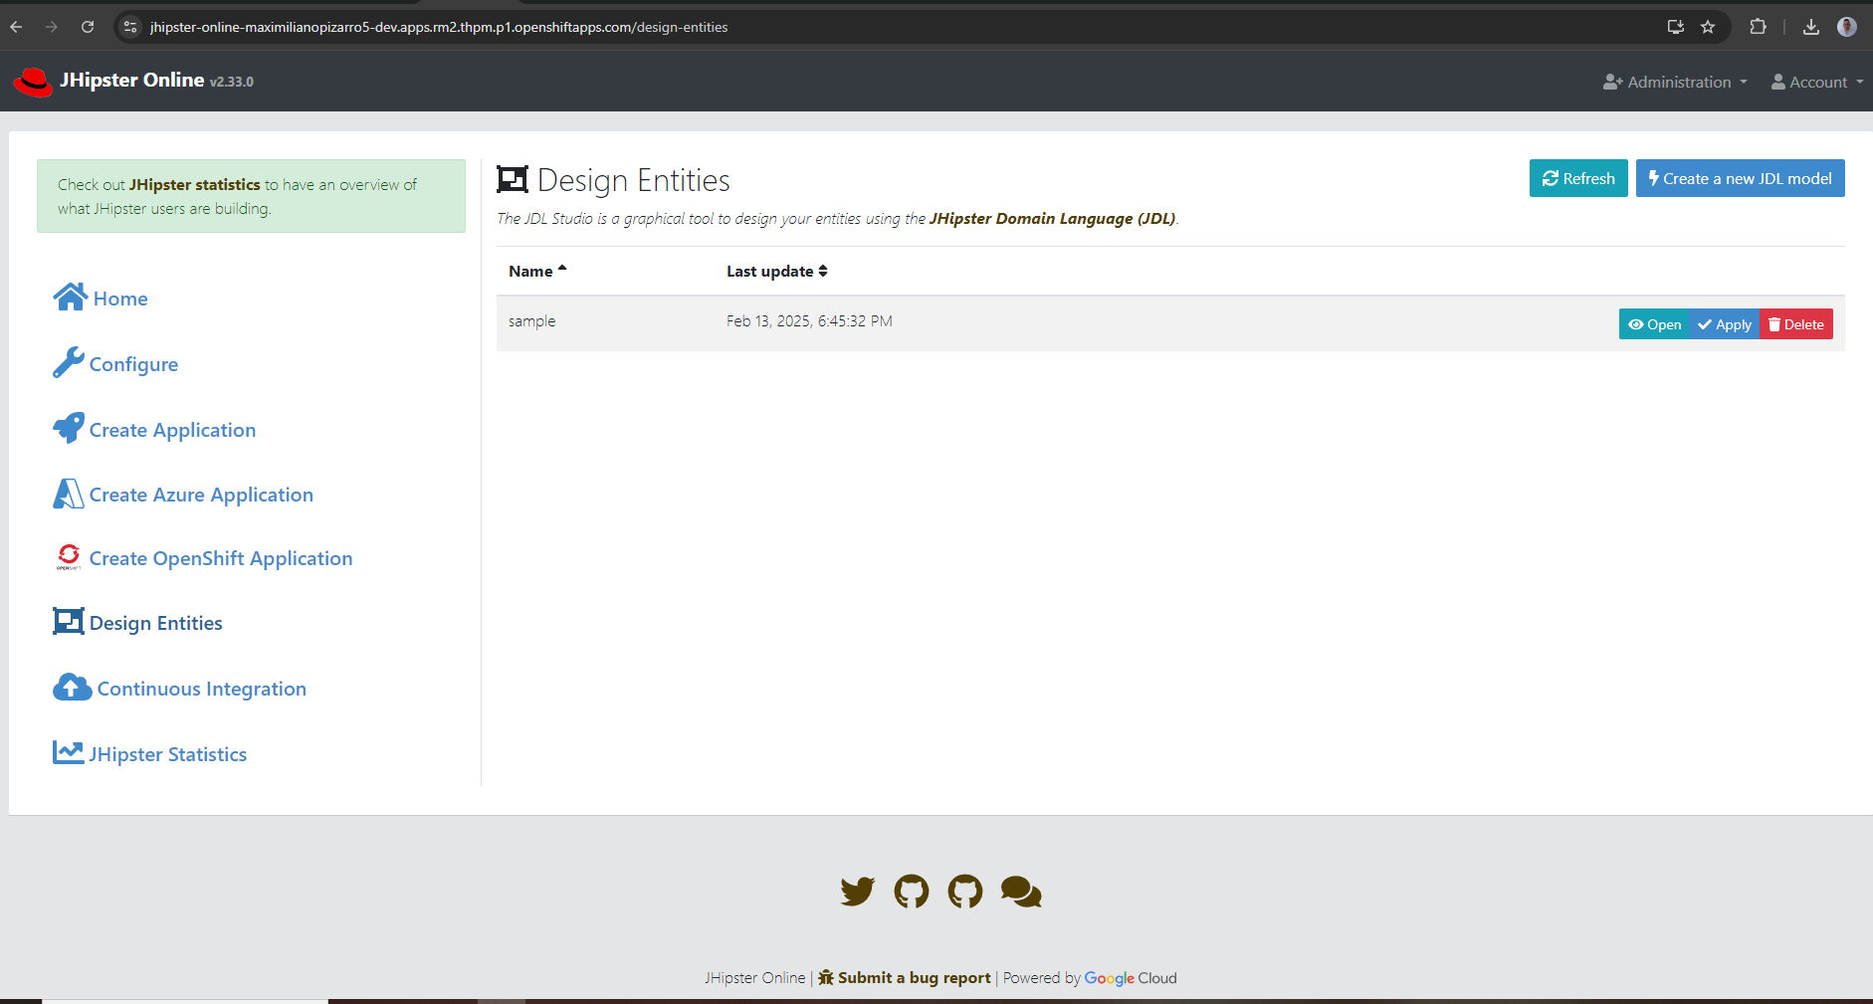1873x1004 pixels.
Task: Open the sample JDL model
Action: click(x=1654, y=324)
